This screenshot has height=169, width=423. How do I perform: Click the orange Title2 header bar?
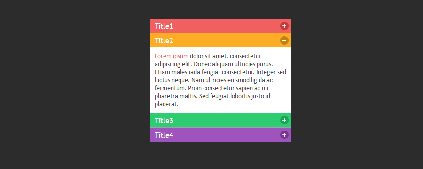[220, 40]
